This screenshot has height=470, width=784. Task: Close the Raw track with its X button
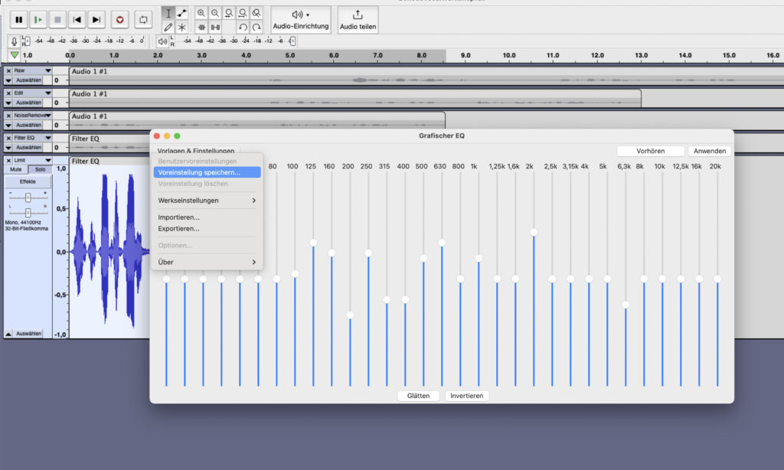8,71
